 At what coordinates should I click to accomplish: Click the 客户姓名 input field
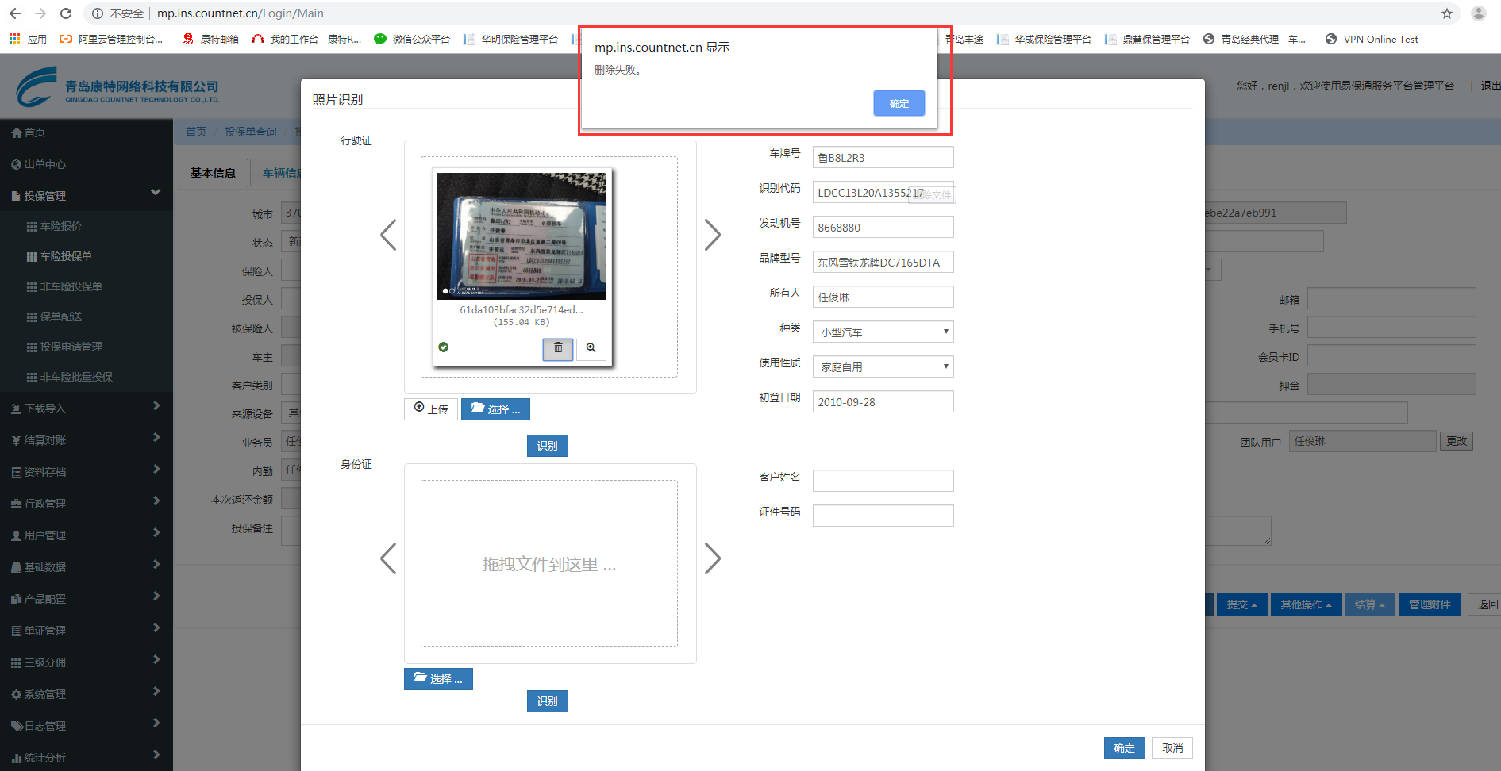coord(883,481)
